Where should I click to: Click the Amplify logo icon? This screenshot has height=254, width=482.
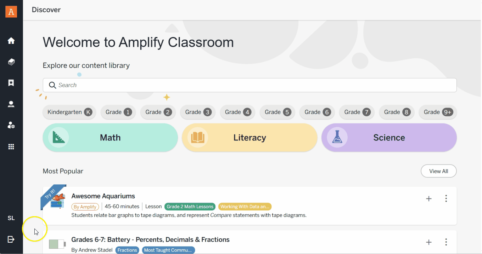point(11,12)
